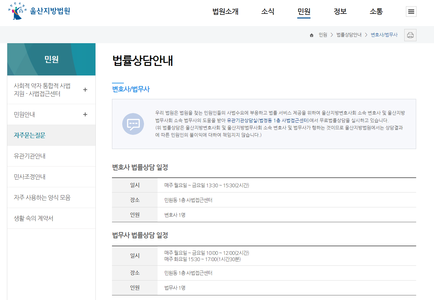This screenshot has height=300, width=434.
Task: Open 민원안내 sidebar link
Action: [24, 114]
